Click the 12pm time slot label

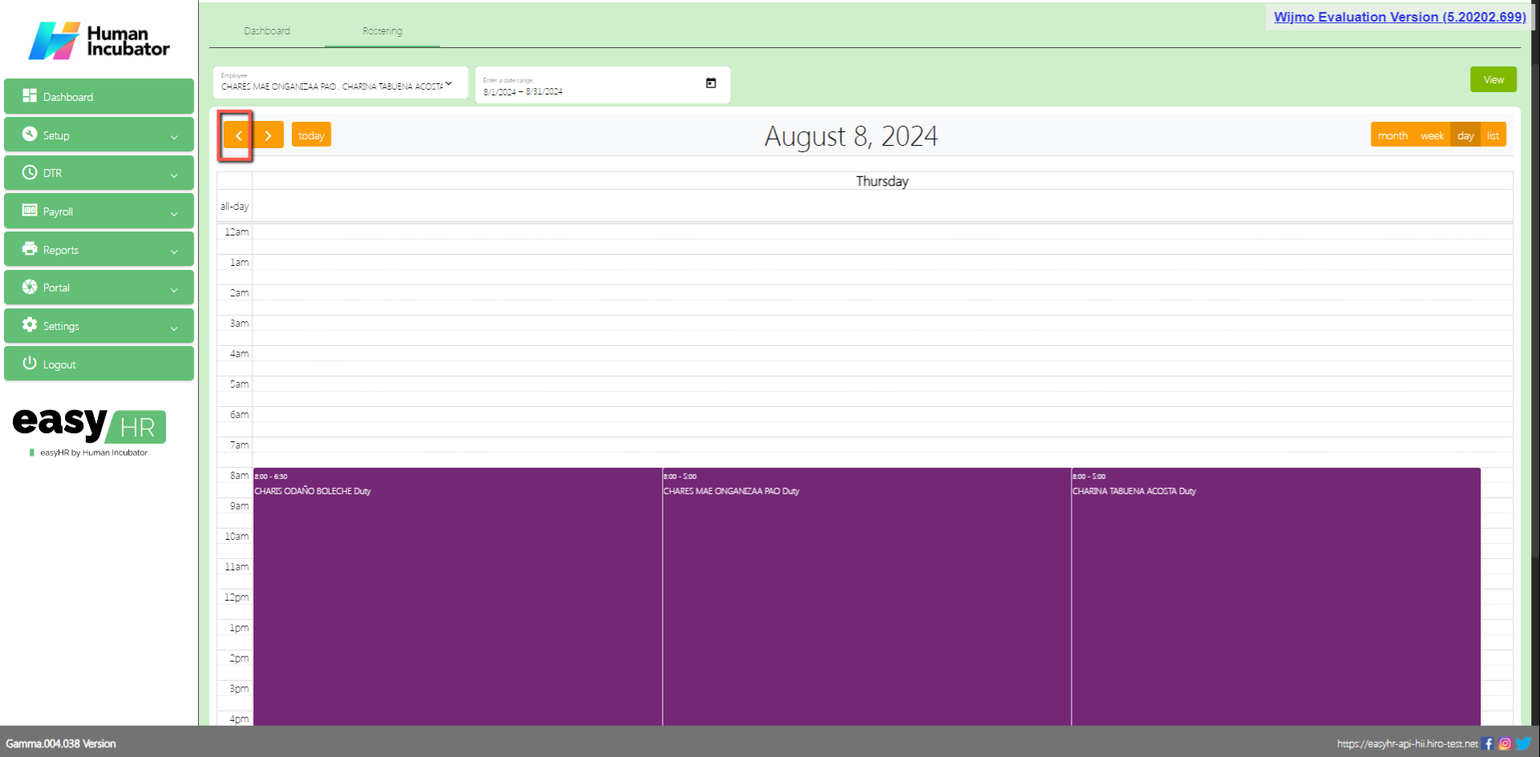[237, 597]
